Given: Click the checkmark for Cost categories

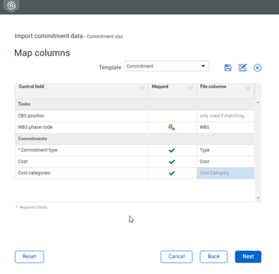Looking at the screenshot, I should (172, 173).
